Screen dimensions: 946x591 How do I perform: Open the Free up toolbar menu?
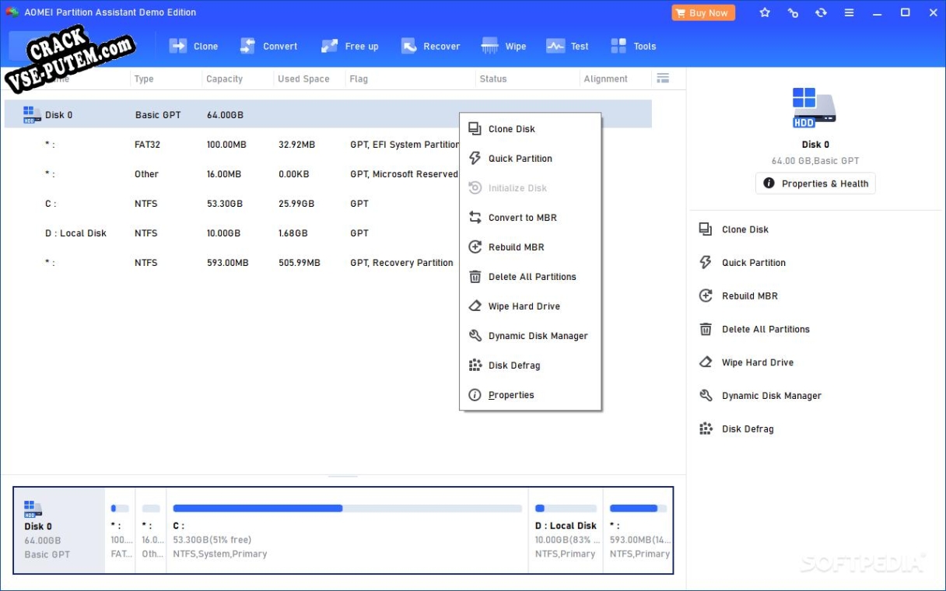350,46
